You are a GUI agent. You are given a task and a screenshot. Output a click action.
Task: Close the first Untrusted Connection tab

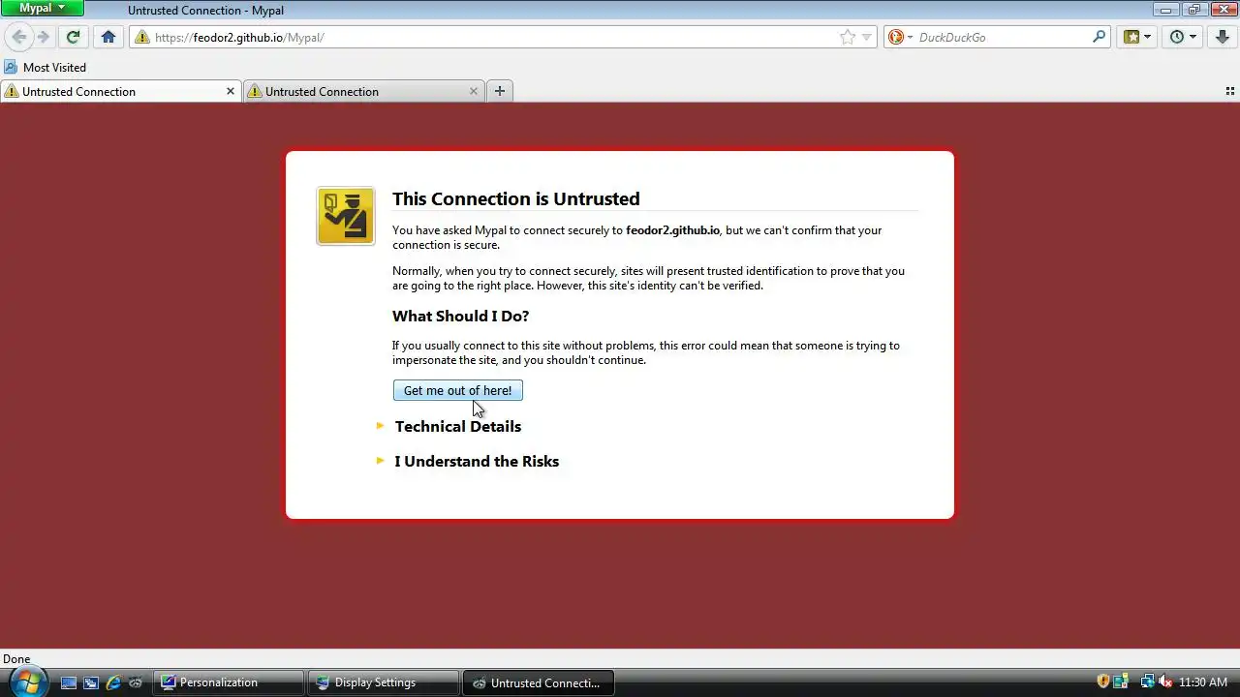pyautogui.click(x=231, y=91)
